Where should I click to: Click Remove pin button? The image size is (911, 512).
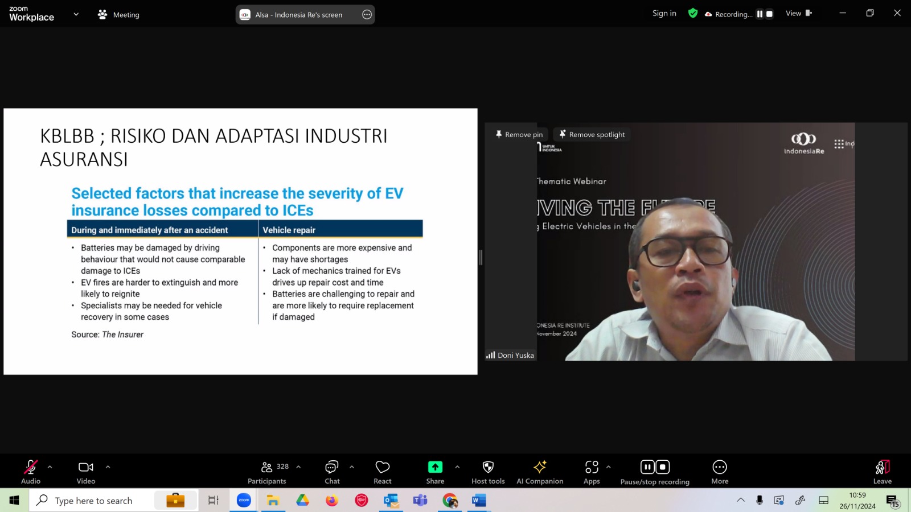point(519,135)
